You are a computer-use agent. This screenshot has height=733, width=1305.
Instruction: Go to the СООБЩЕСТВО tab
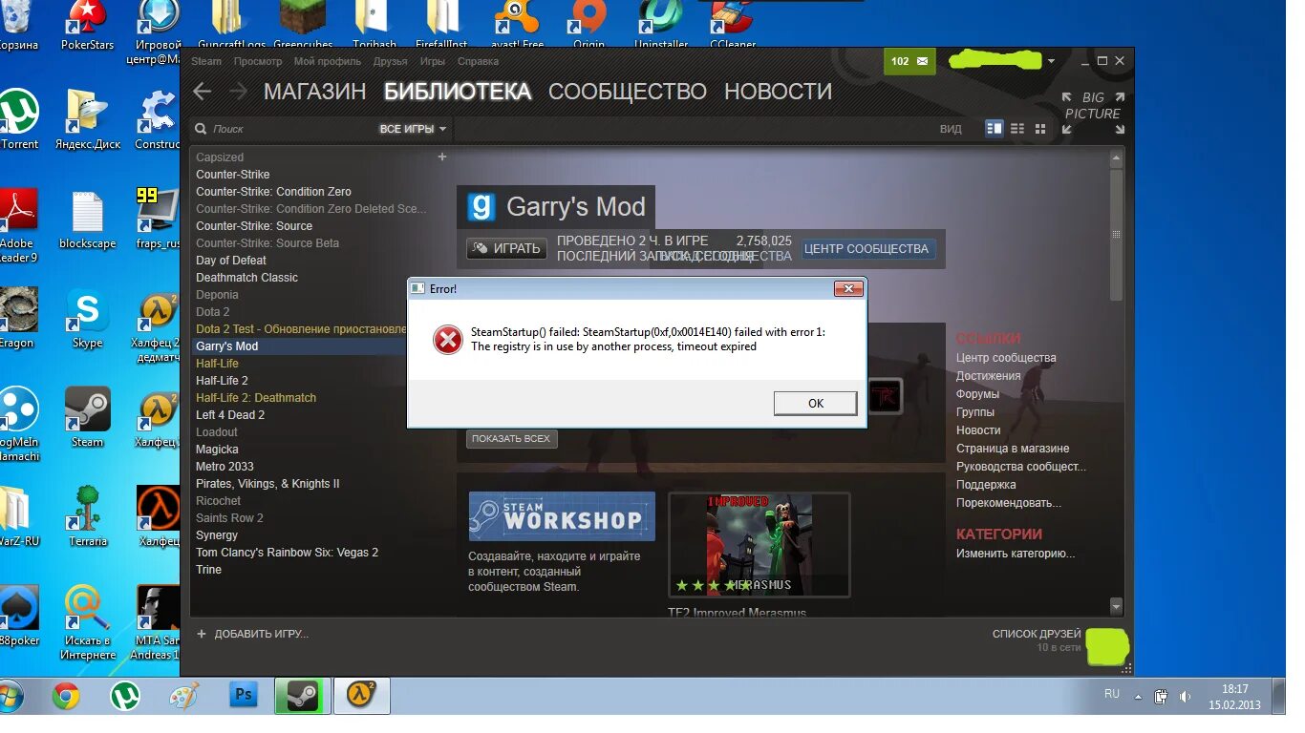(x=628, y=92)
